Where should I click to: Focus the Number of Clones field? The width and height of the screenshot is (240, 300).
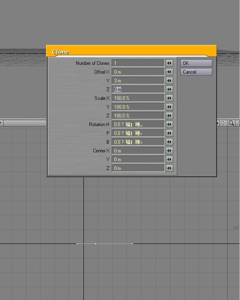pos(138,63)
